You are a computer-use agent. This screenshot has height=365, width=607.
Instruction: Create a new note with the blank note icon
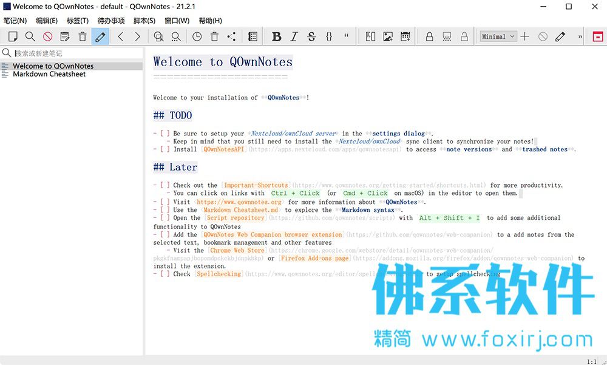tap(13, 36)
